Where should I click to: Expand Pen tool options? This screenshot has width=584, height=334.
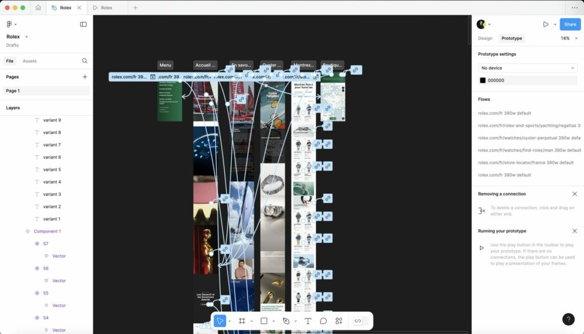click(x=295, y=321)
